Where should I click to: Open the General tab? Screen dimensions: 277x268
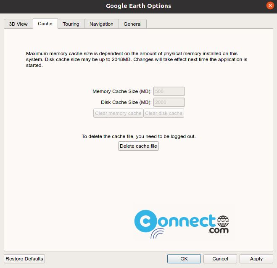click(x=132, y=24)
